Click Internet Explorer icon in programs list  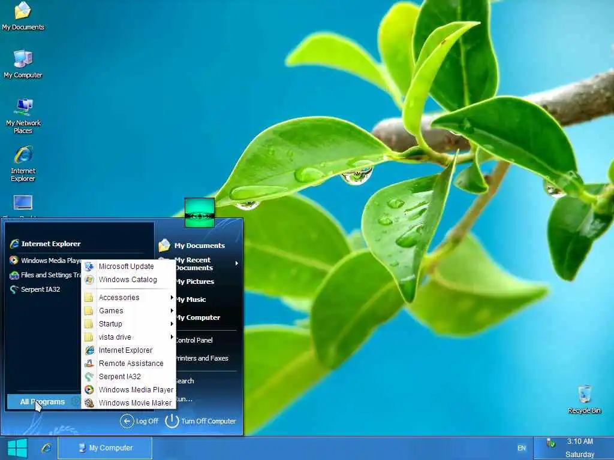[89, 350]
